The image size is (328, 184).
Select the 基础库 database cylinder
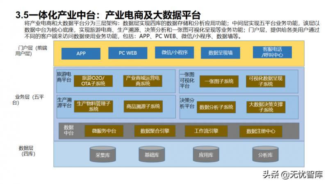point(152,154)
